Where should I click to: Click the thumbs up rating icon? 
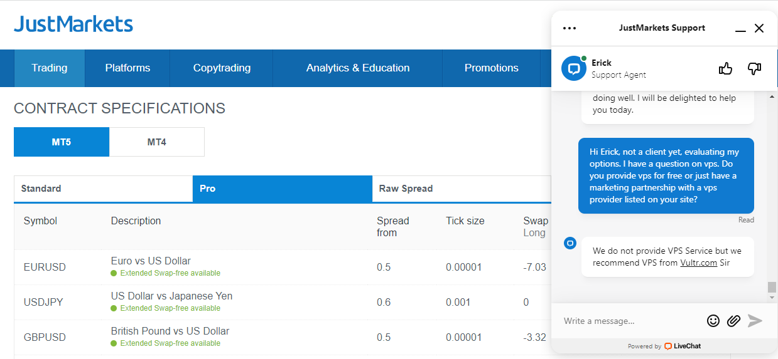click(725, 69)
